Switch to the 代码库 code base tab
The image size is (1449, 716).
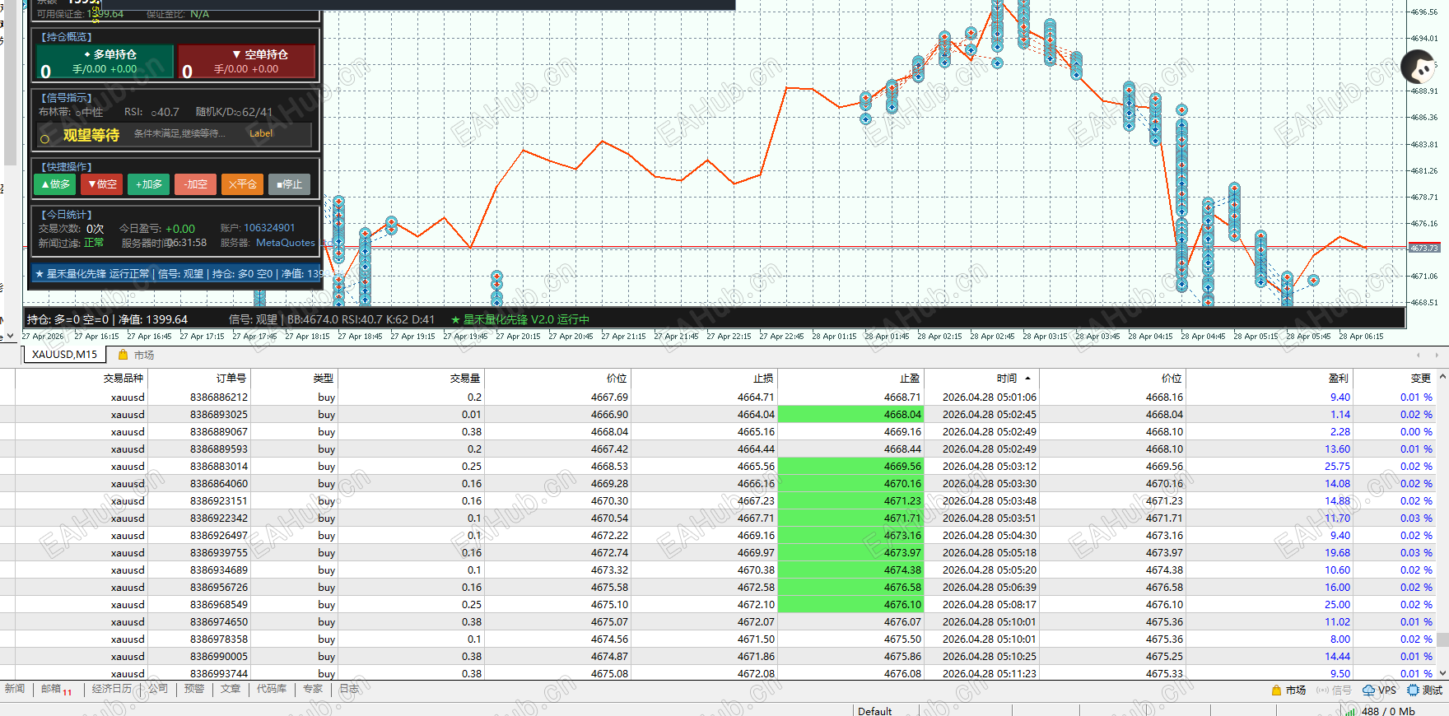coord(272,689)
